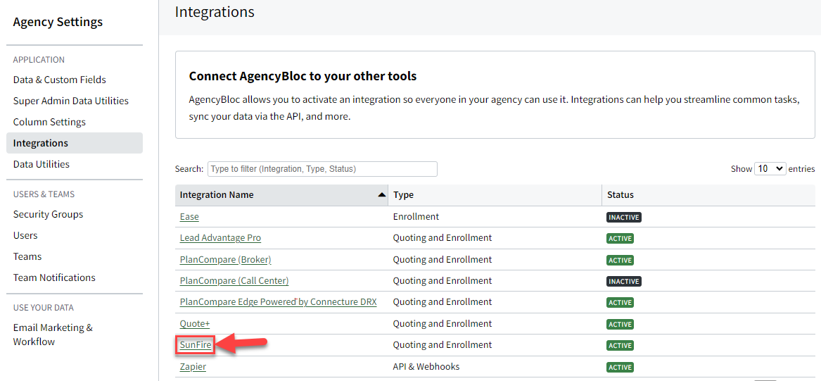Focus the integration Search filter field
Image resolution: width=821 pixels, height=381 pixels.
322,169
